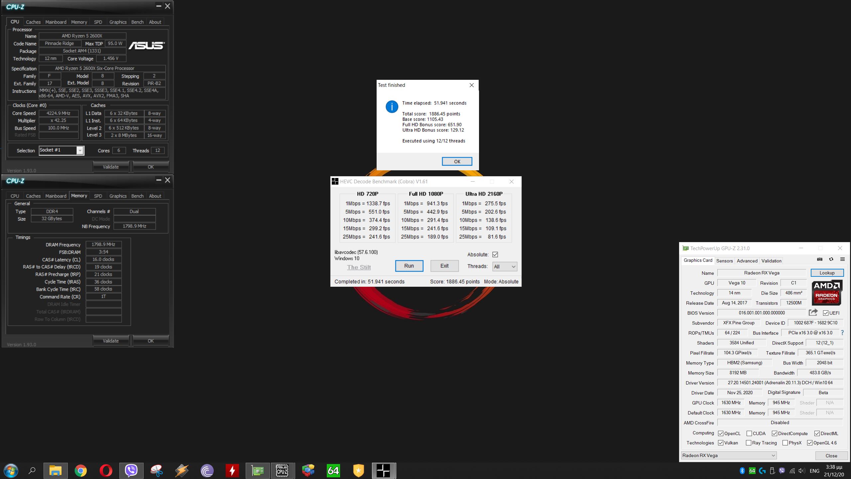Image resolution: width=851 pixels, height=479 pixels.
Task: Switch to the GPU-Z Sensors tab
Action: tap(725, 261)
